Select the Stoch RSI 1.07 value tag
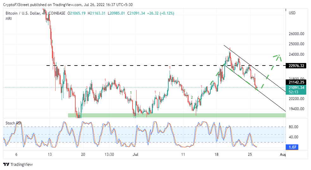This screenshot has height=170, width=311. click(x=292, y=147)
